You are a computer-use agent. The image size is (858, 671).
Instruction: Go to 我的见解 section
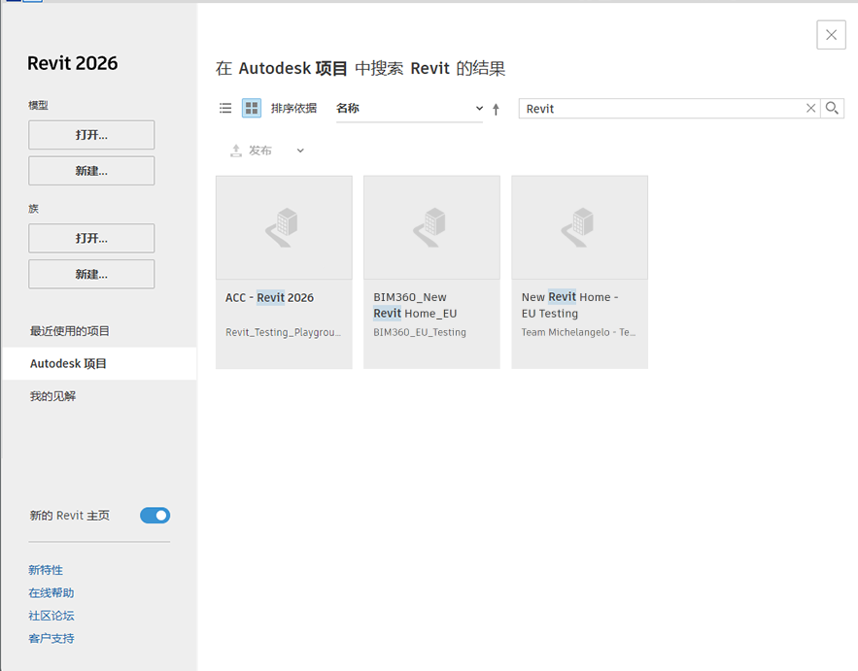(x=52, y=396)
